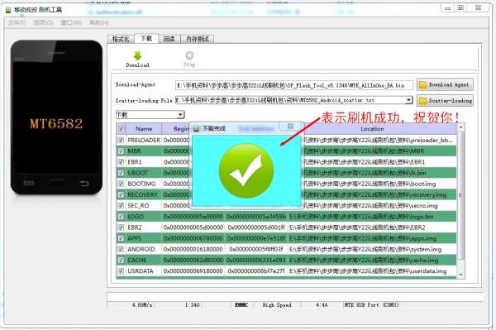
Task: Select the cache.img location cell
Action: point(372,260)
